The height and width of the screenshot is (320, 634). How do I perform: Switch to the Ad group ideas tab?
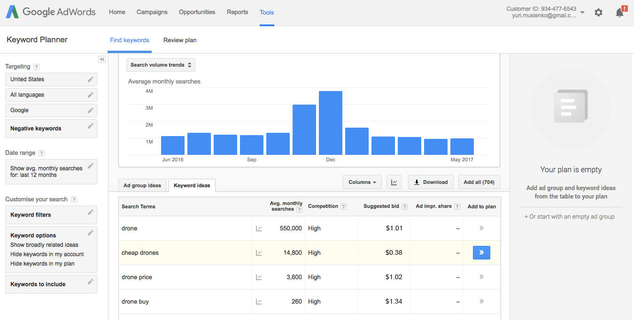pos(142,185)
